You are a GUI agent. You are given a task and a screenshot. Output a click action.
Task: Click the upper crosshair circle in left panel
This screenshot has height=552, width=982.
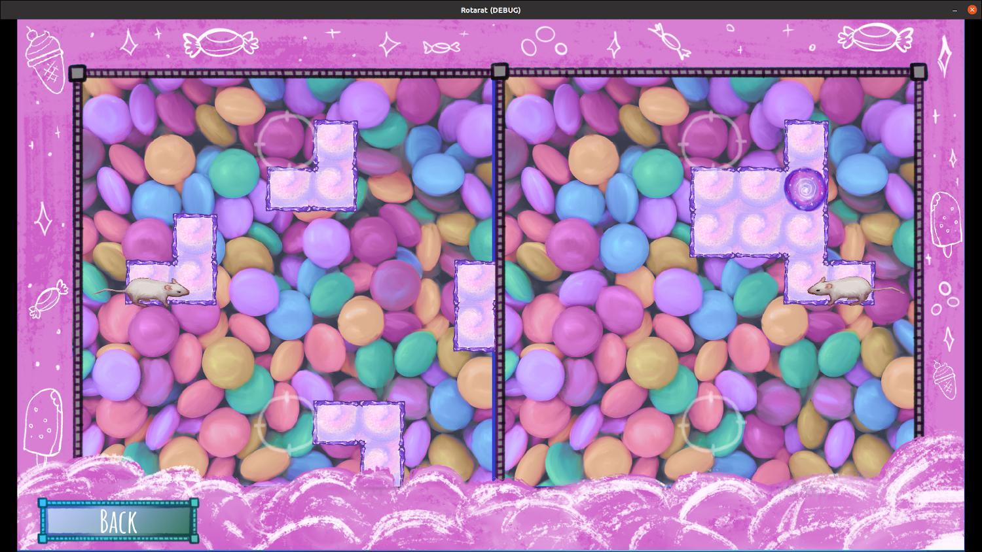pyautogui.click(x=286, y=141)
